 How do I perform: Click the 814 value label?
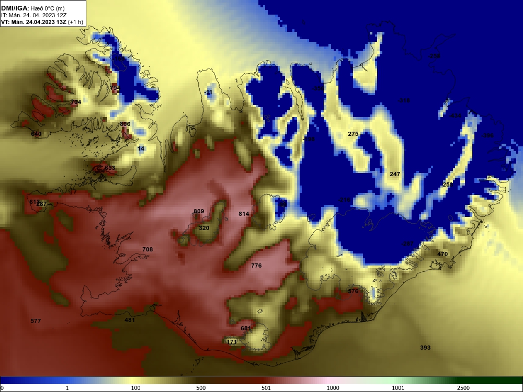coord(244,214)
